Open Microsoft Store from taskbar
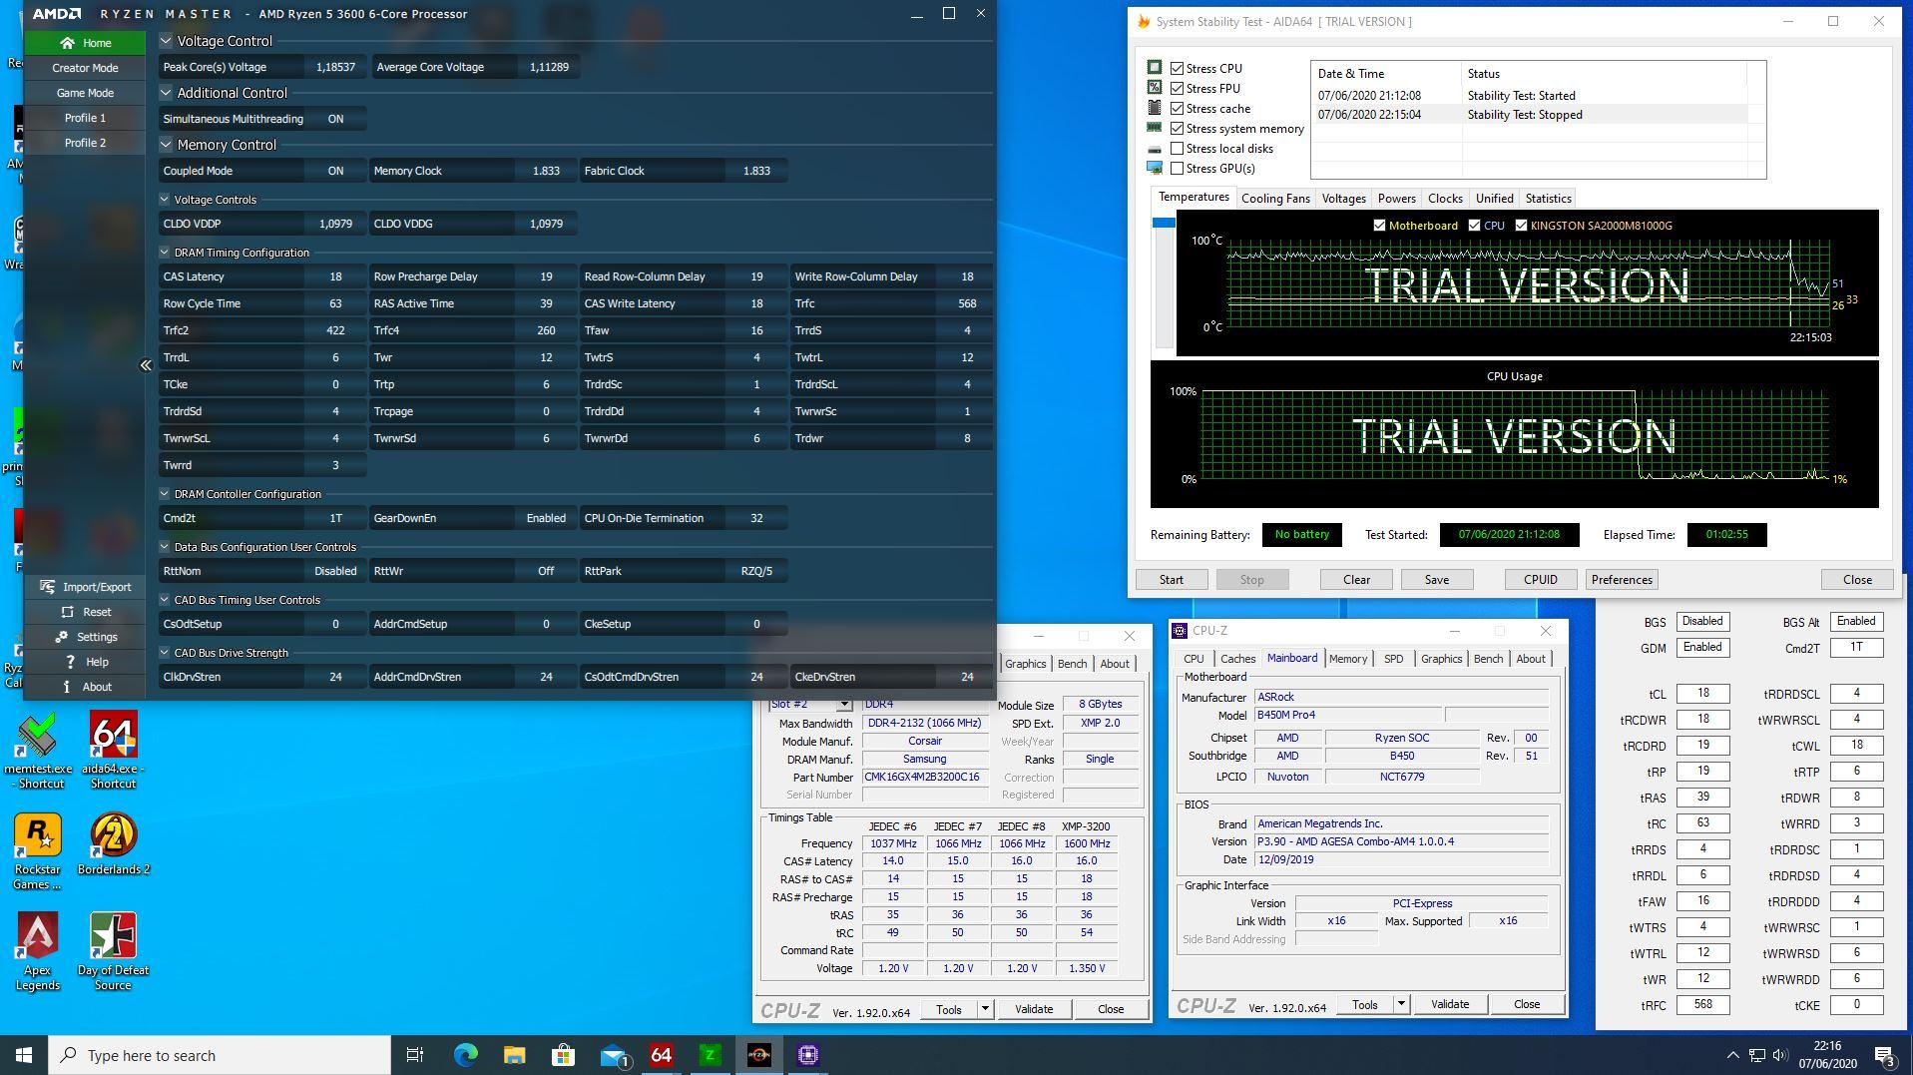This screenshot has width=1913, height=1075. point(563,1055)
